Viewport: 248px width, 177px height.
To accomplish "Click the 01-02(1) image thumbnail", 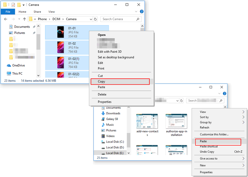I will (60, 63).
